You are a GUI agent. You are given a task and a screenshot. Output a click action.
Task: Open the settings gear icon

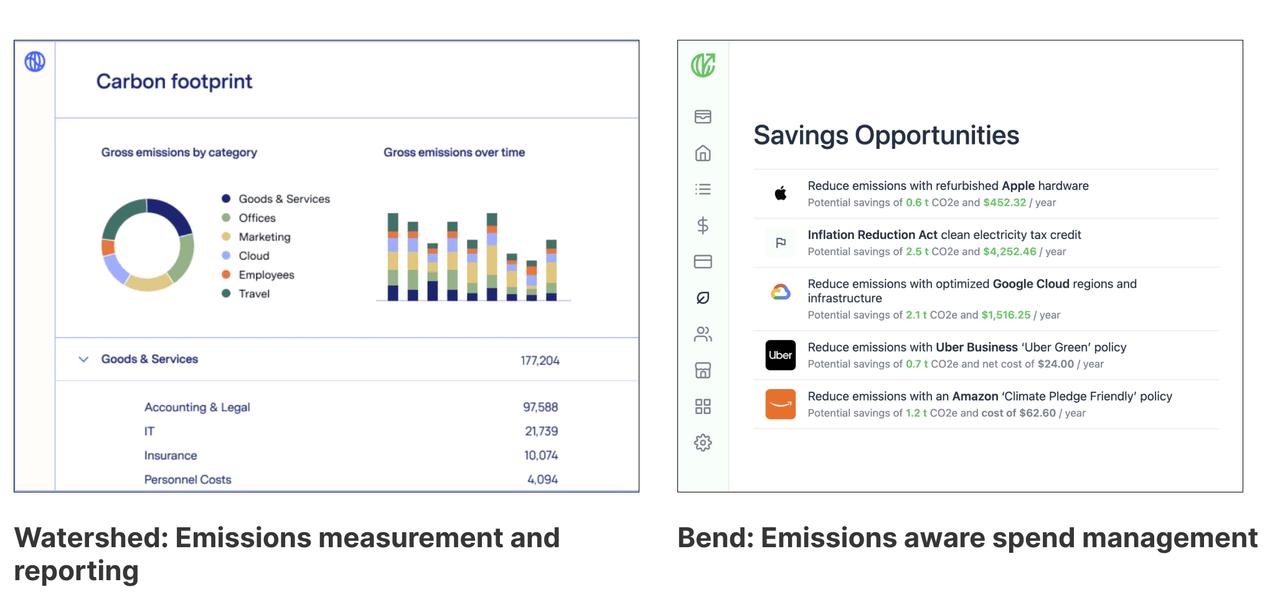[703, 443]
